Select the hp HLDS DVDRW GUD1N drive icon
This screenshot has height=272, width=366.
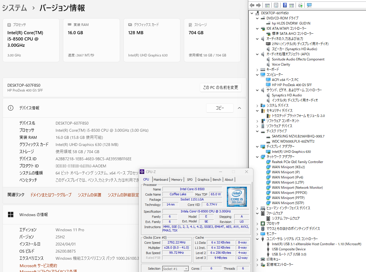click(x=268, y=23)
